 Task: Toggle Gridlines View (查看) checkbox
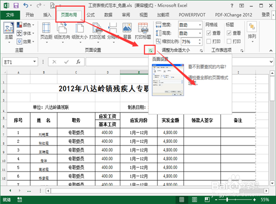209,33
